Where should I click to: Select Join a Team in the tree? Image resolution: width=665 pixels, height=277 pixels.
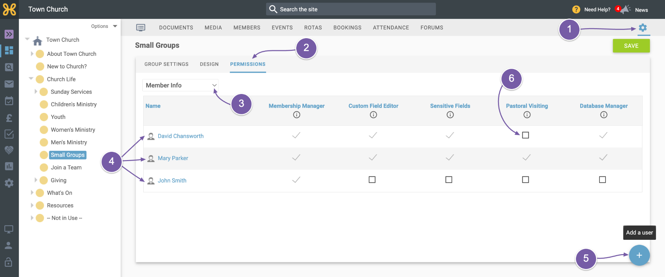tap(66, 168)
